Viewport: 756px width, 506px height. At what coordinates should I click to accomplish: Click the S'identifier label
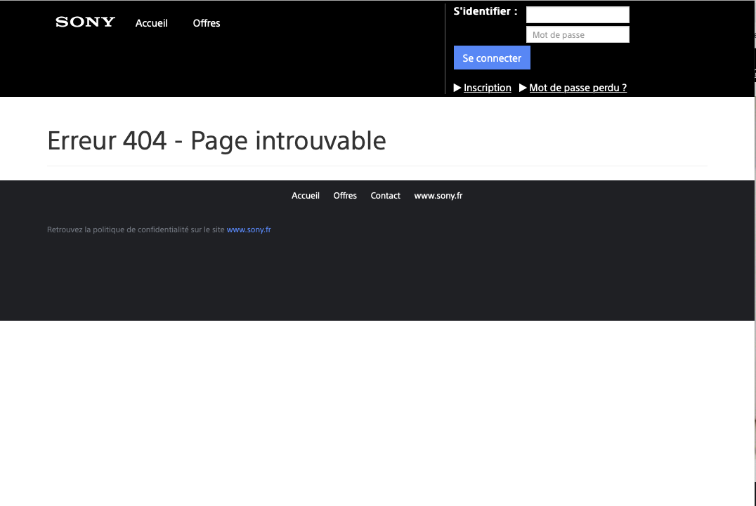485,11
